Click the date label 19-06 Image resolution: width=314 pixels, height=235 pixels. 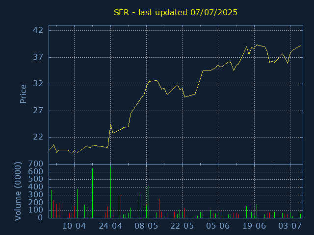254,226
